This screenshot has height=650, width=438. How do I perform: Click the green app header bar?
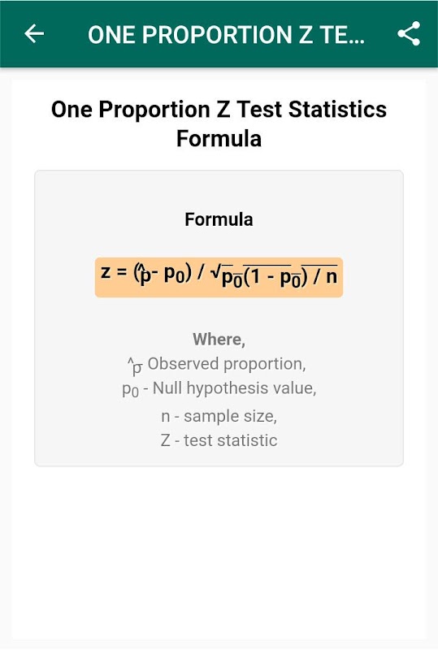click(x=219, y=33)
